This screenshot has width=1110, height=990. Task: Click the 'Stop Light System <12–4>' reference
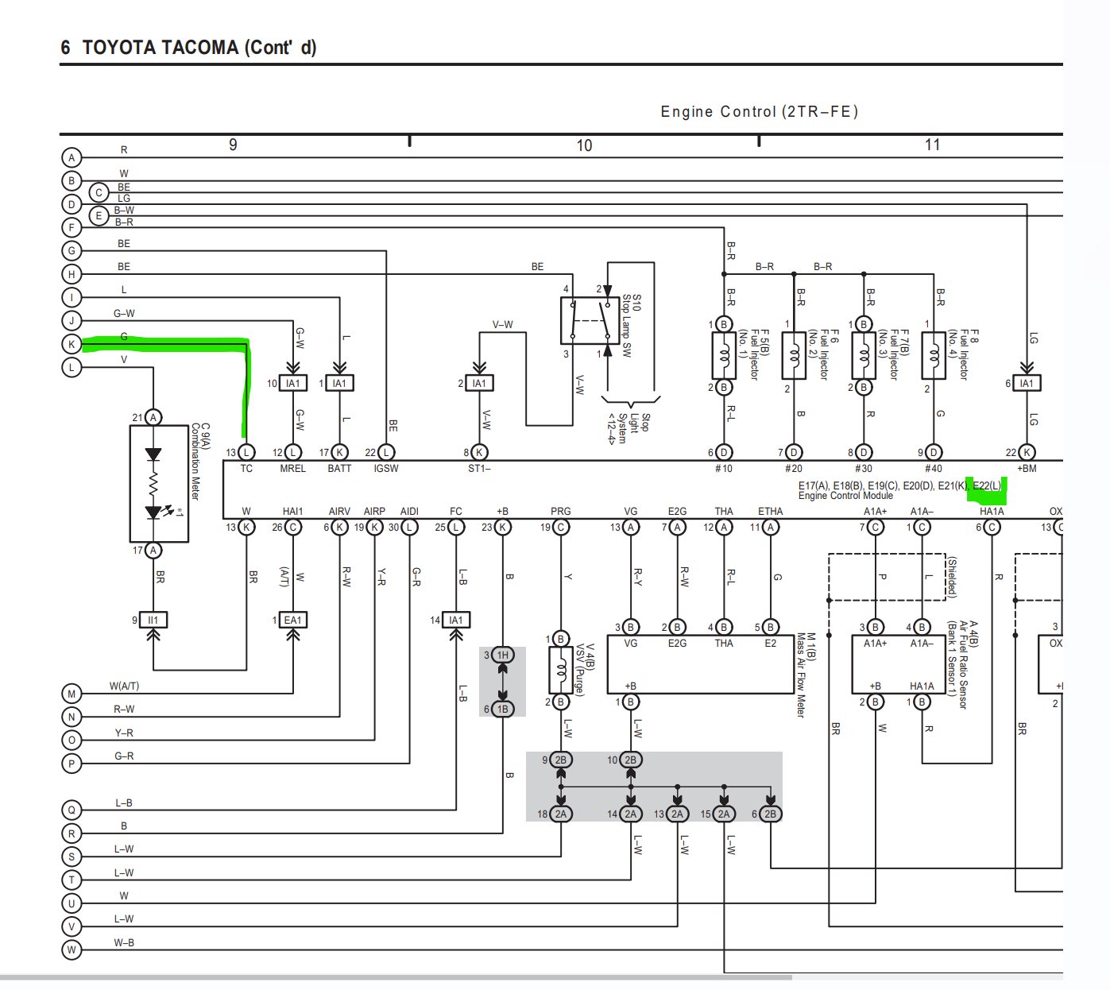[628, 428]
